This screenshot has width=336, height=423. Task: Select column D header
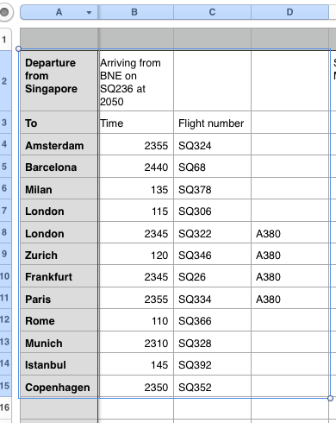[x=289, y=12]
